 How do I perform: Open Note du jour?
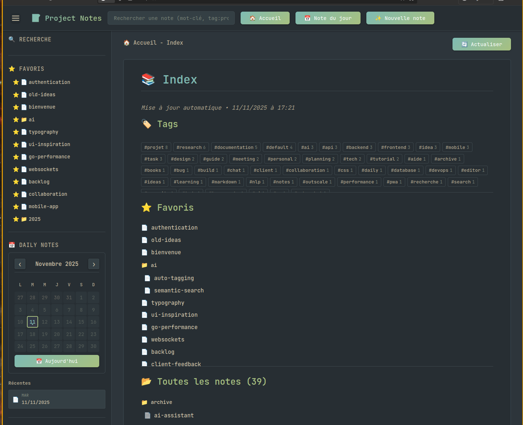(327, 18)
